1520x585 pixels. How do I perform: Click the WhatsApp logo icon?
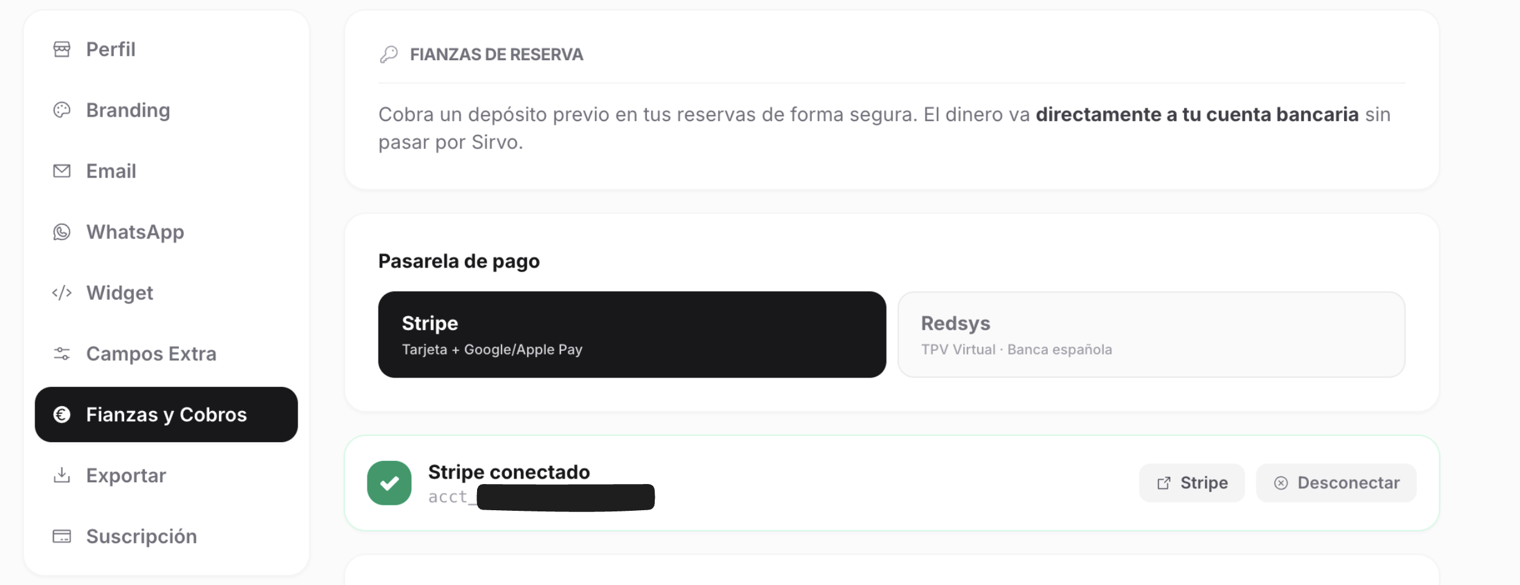coord(61,232)
